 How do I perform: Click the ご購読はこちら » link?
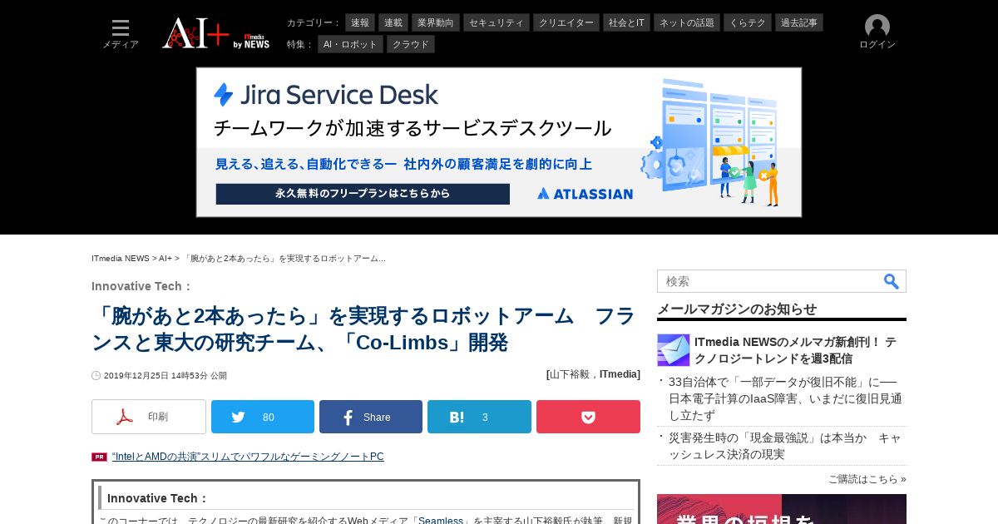867,479
